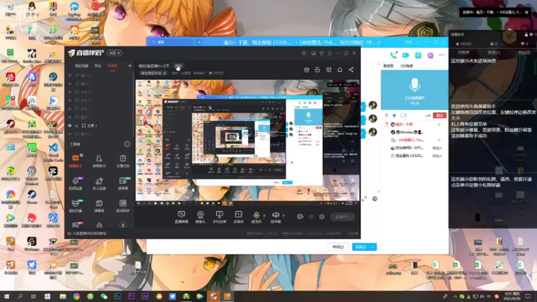Click 头条直播 tutorial link at bottom
This screenshot has height=302, width=537.
click(90, 234)
